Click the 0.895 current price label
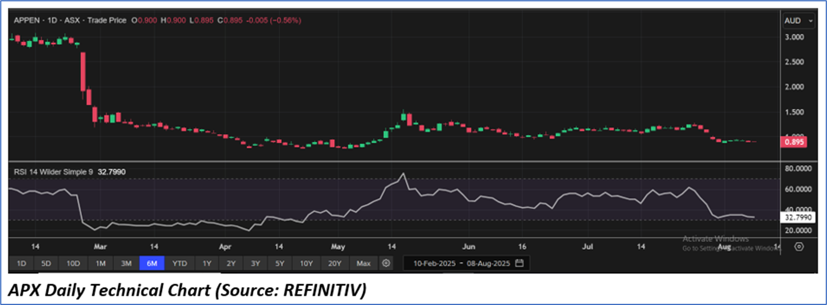 pyautogui.click(x=795, y=142)
